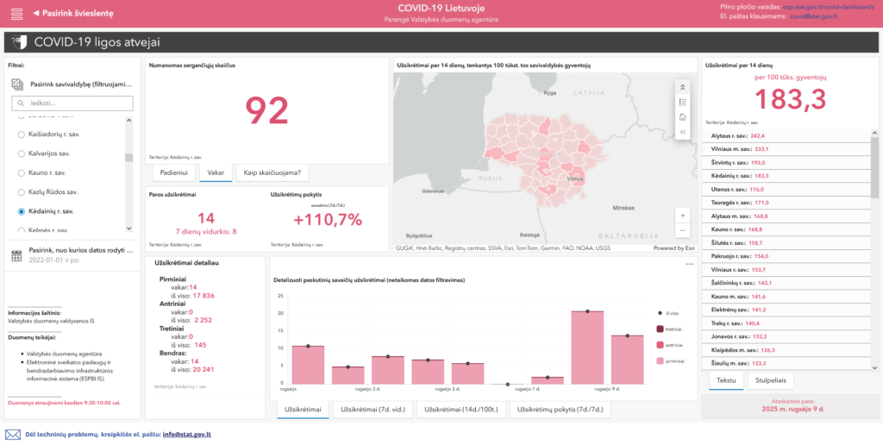883x445 pixels.
Task: Open the map legend list icon
Action: click(x=683, y=102)
